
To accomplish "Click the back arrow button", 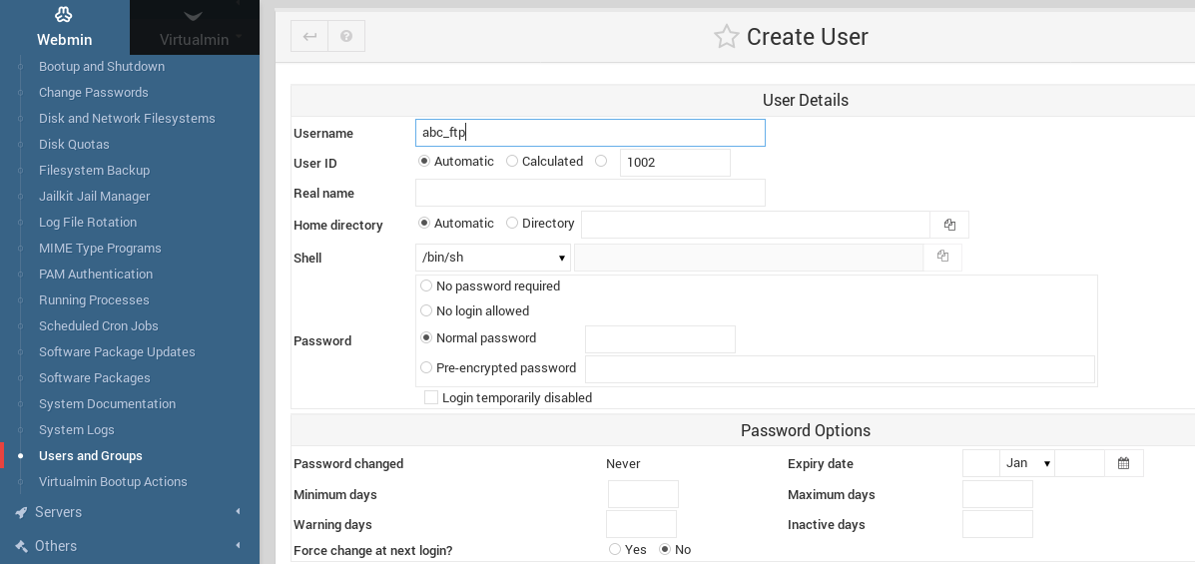I will [309, 36].
